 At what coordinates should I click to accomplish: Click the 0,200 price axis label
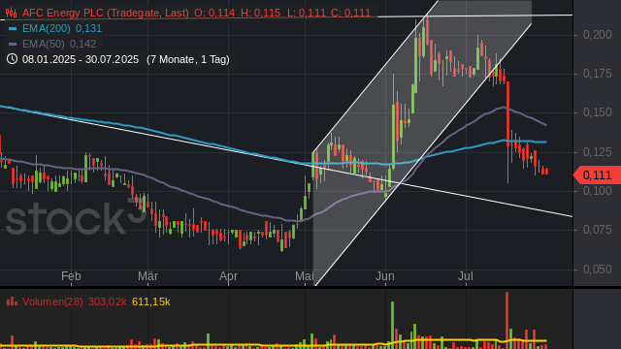pyautogui.click(x=598, y=35)
